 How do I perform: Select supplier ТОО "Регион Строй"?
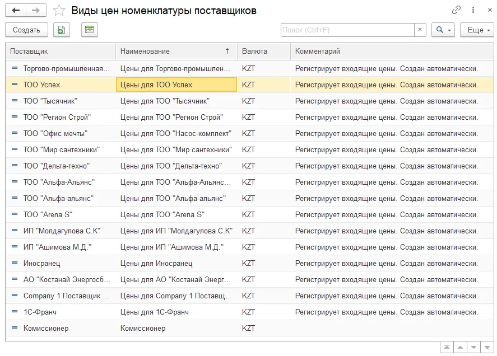[57, 117]
